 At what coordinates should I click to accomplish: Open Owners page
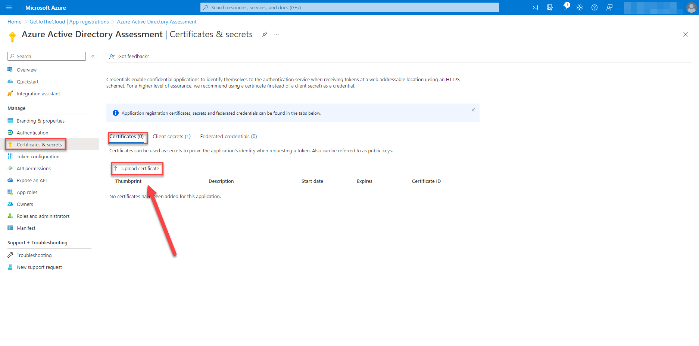click(25, 204)
